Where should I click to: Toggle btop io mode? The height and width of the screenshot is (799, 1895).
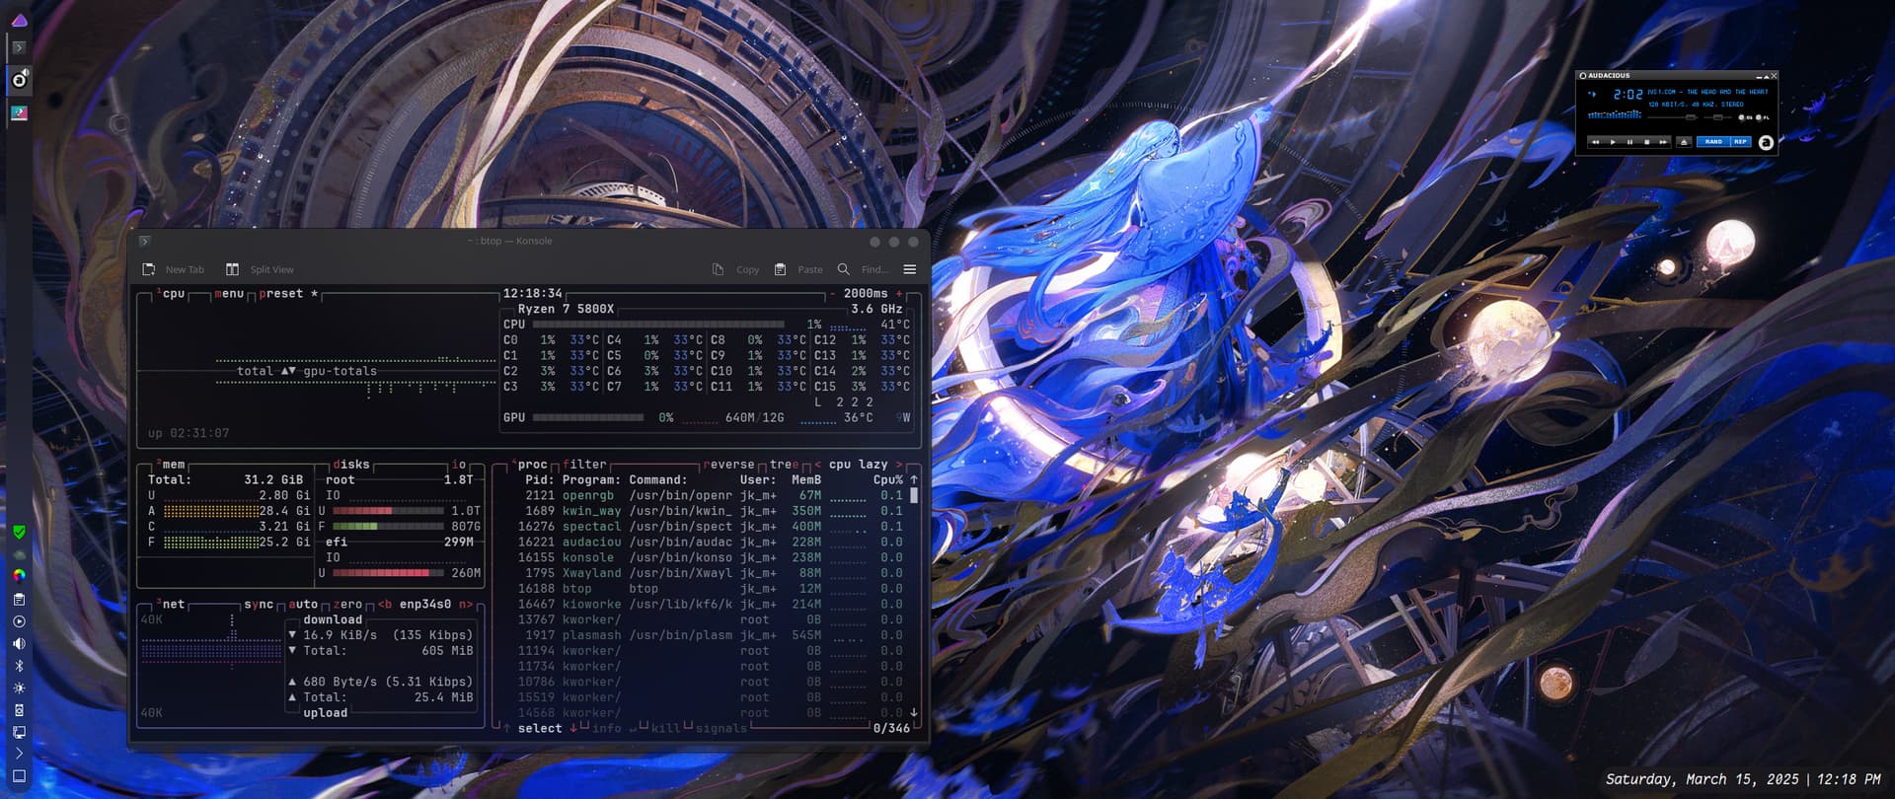[459, 464]
